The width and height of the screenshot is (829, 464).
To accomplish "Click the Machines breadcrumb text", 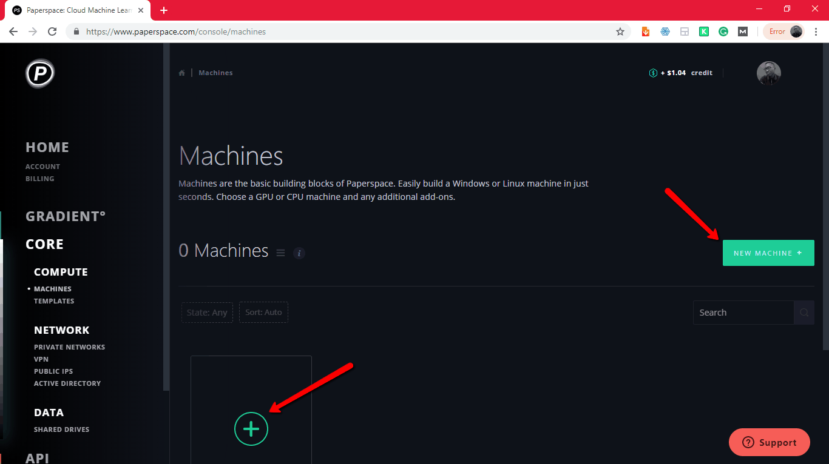I will pyautogui.click(x=215, y=73).
